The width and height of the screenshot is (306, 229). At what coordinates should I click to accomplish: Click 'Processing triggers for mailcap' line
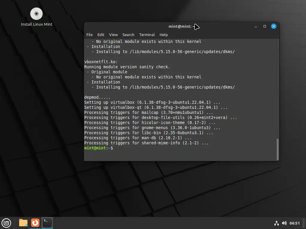pyautogui.click(x=149, y=112)
